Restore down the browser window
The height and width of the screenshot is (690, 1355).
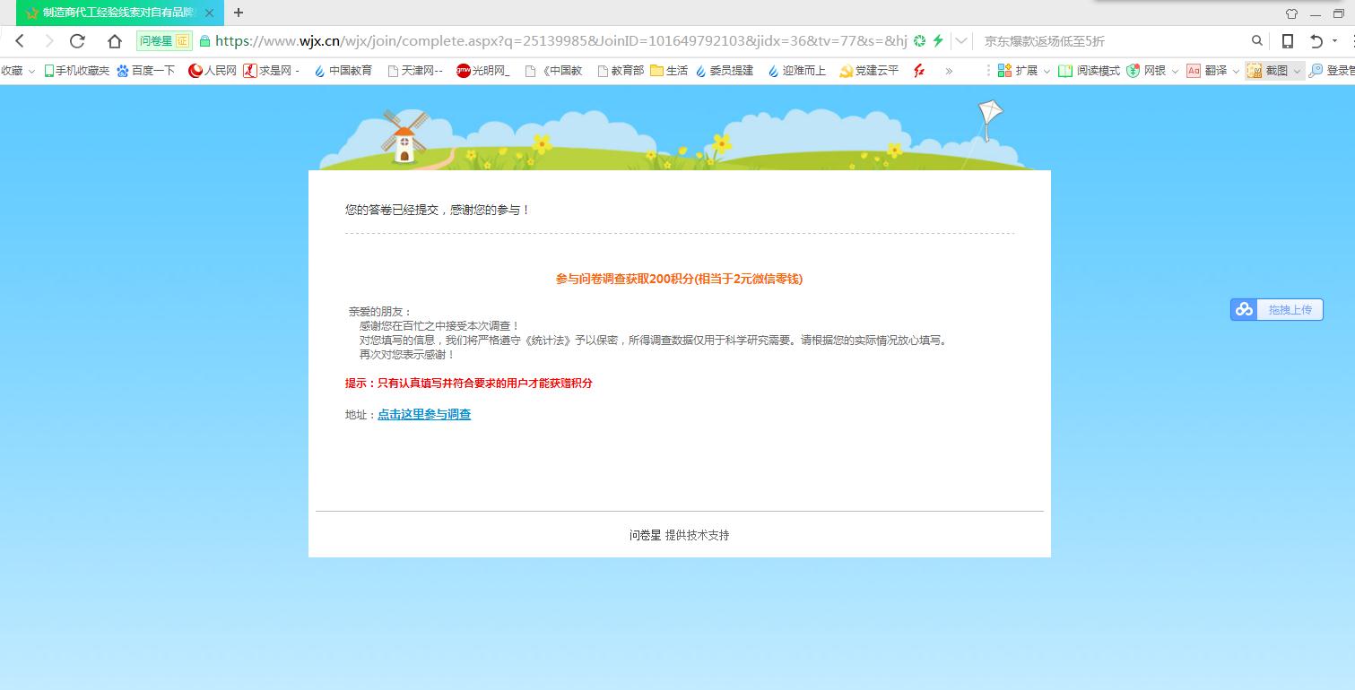click(x=1340, y=13)
